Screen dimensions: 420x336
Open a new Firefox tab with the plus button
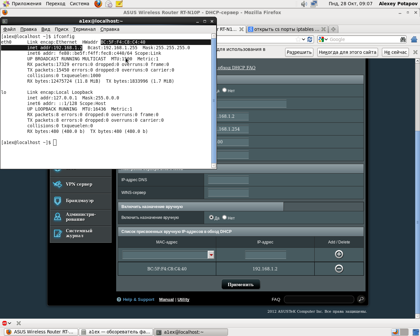(x=333, y=29)
